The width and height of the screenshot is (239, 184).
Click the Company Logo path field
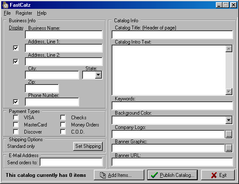click(168, 134)
